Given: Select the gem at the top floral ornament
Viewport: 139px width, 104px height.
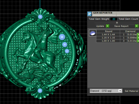Looking at the screenshot, I should 40,17.
